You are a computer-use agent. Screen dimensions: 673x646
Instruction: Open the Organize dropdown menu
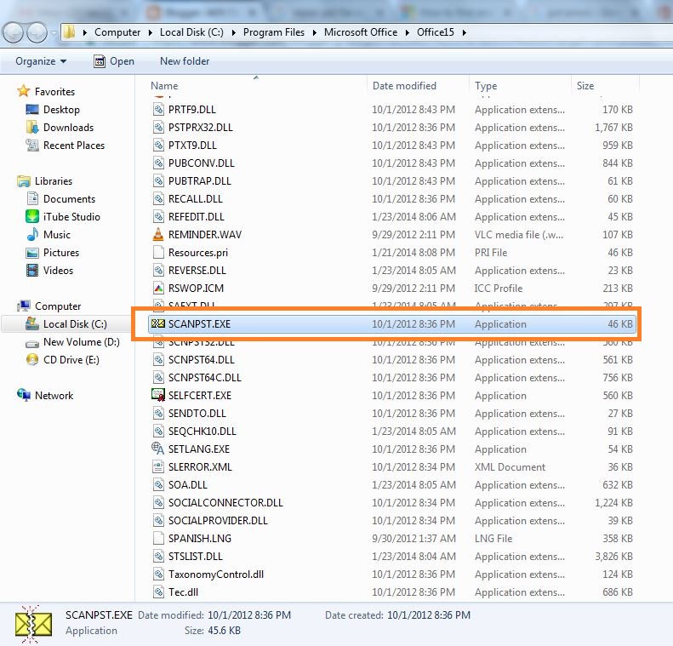(41, 61)
